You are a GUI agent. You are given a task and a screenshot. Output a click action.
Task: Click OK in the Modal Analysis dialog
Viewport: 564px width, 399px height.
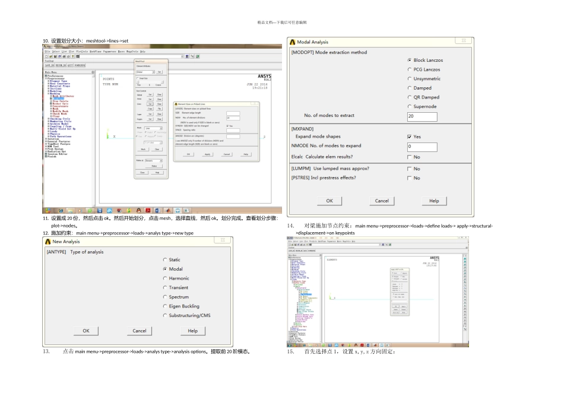click(329, 201)
